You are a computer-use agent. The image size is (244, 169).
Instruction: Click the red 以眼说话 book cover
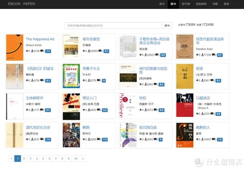coord(185,105)
